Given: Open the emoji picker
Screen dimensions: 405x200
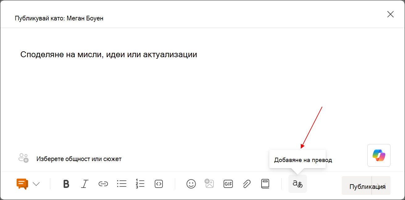Looking at the screenshot, I should 191,184.
